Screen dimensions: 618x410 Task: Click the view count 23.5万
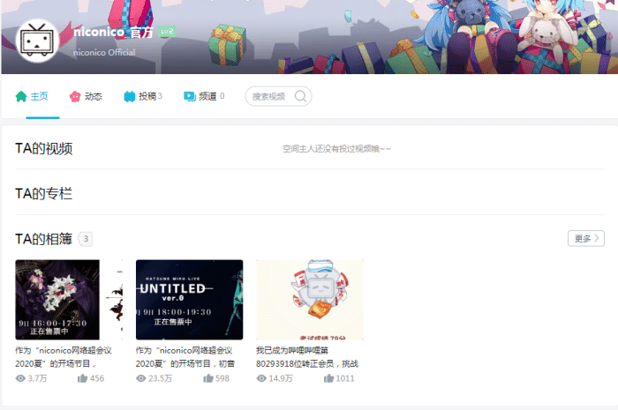[161, 378]
